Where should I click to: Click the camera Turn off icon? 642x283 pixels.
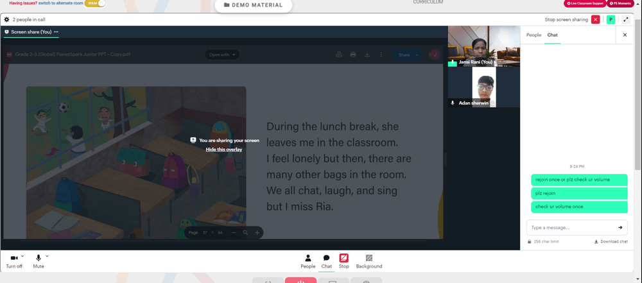(14, 258)
